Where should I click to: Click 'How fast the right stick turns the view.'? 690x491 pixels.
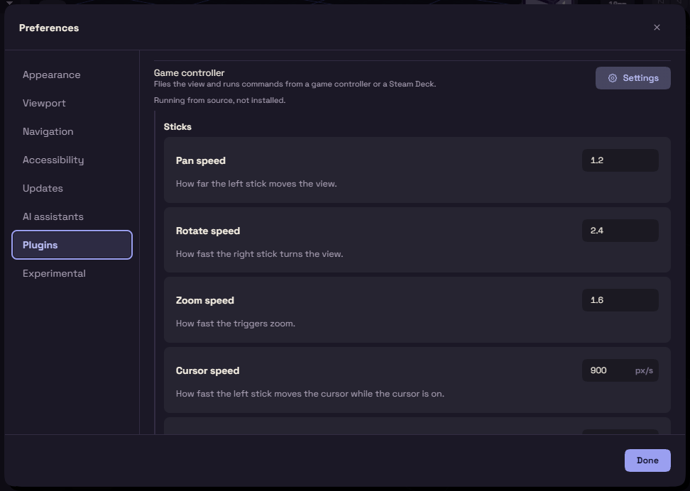[x=259, y=254]
